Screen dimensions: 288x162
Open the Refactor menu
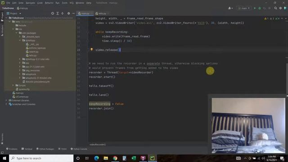click(49, 3)
